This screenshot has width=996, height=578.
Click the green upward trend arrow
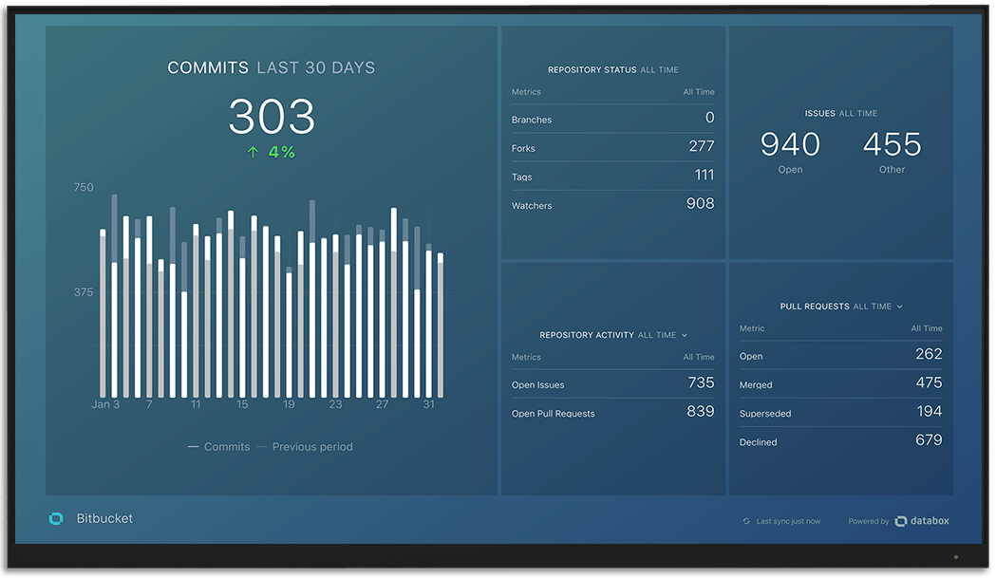[x=253, y=152]
